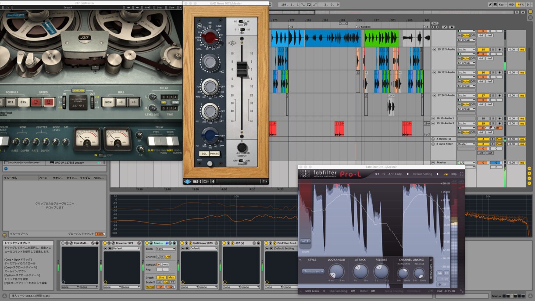Deactivate track 17 activator button
The width and height of the screenshot is (535, 301).
pos(483,95)
